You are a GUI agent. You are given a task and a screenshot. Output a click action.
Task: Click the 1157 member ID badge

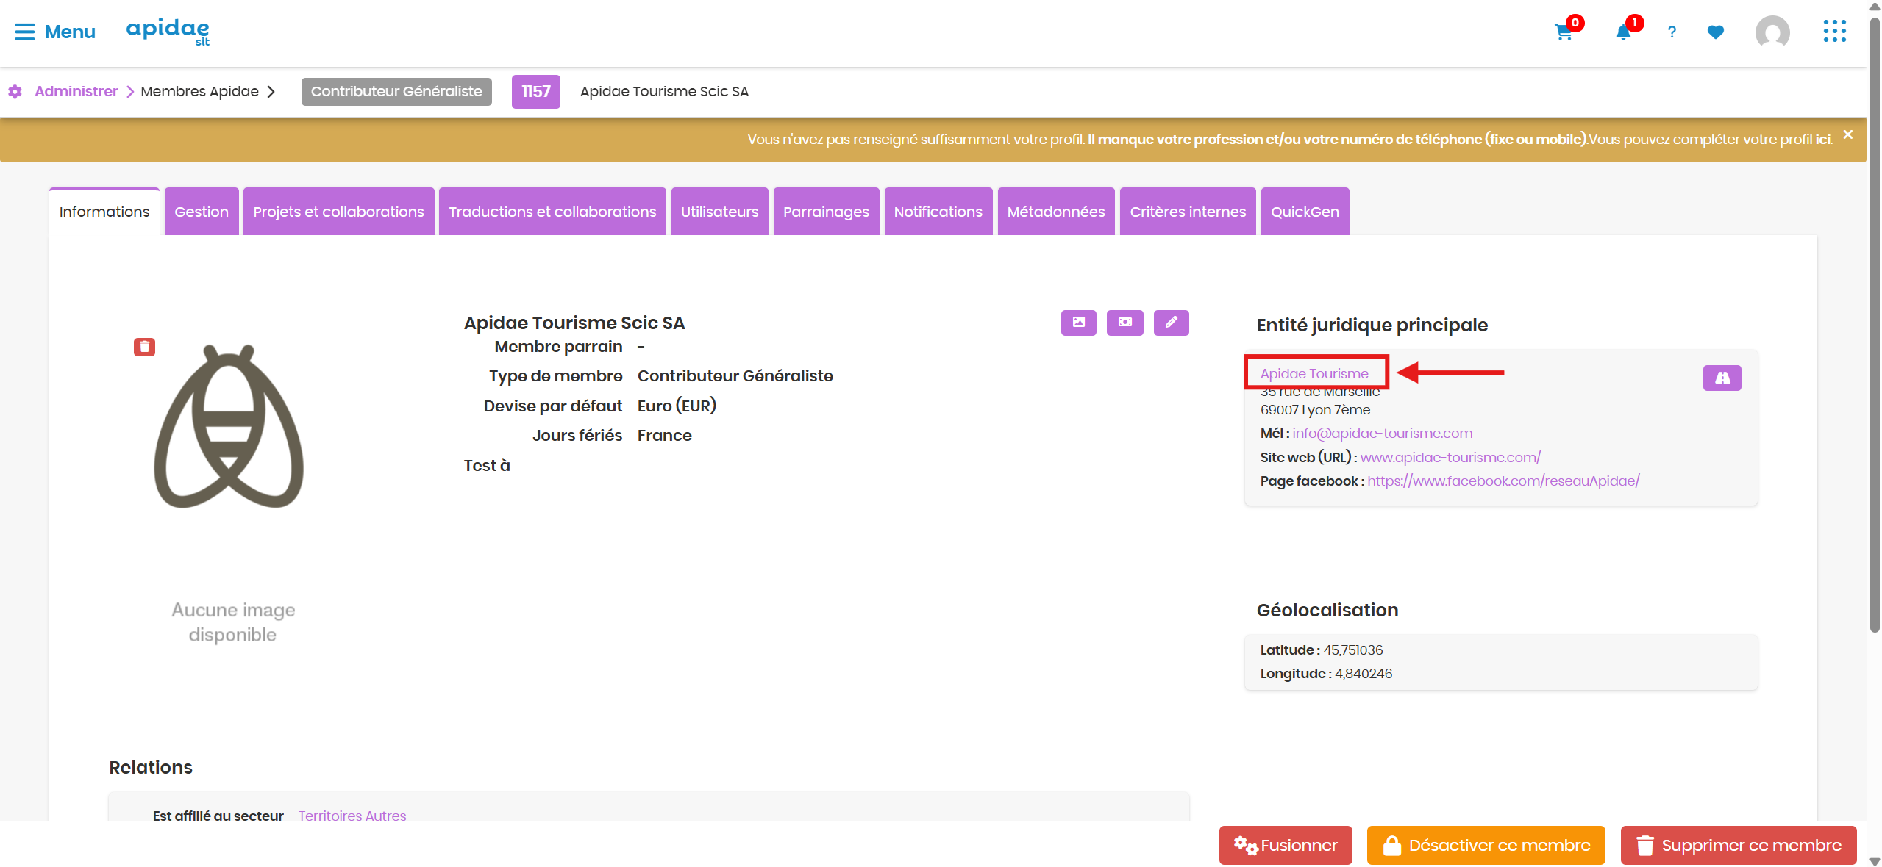(x=535, y=92)
